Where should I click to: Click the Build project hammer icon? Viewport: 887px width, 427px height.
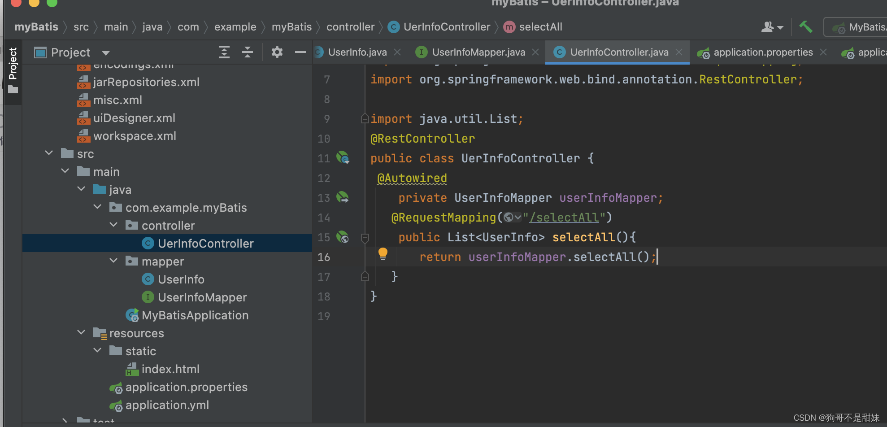coord(806,27)
